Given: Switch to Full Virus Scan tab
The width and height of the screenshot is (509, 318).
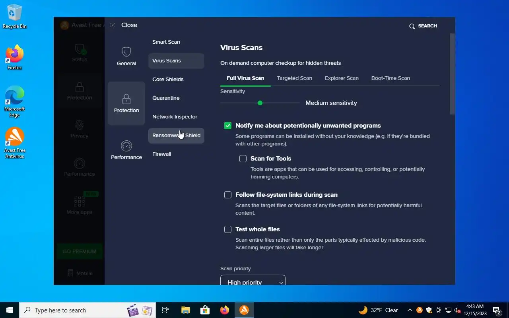Looking at the screenshot, I should 245,78.
